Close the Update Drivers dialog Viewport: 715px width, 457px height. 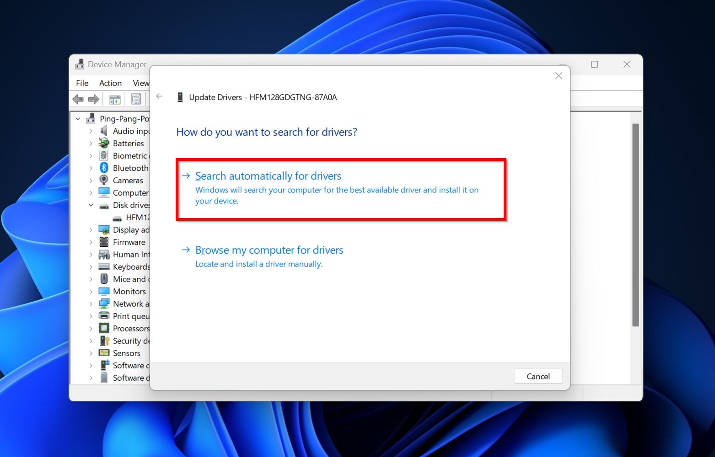click(x=559, y=76)
